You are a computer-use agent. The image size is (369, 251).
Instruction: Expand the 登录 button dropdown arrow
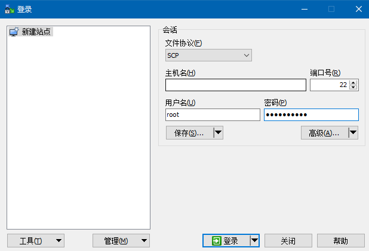254,241
